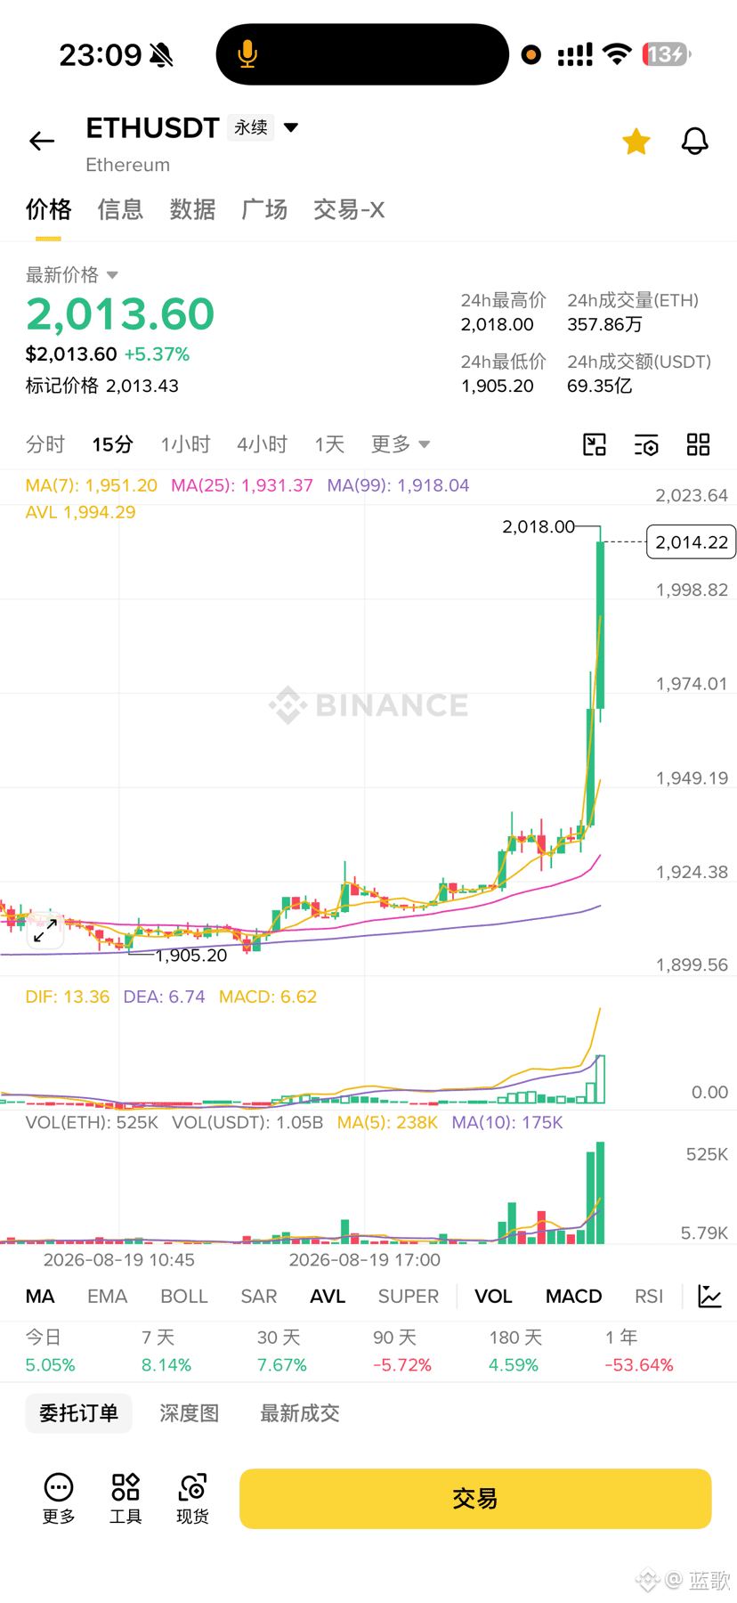Select the 1小时 chart interval

[185, 444]
